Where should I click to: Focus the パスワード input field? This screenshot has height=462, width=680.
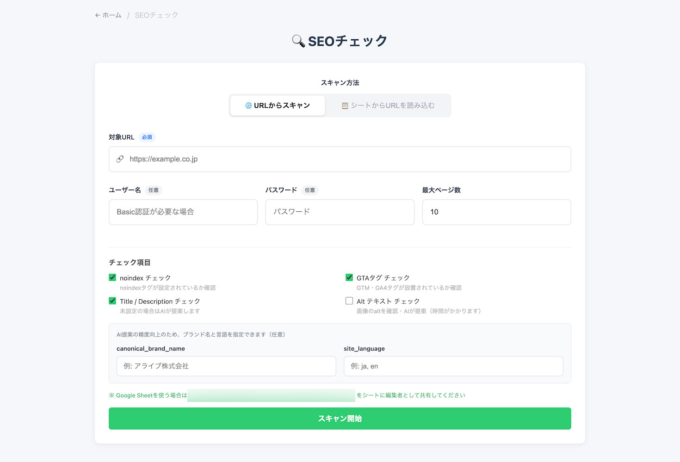[340, 212]
